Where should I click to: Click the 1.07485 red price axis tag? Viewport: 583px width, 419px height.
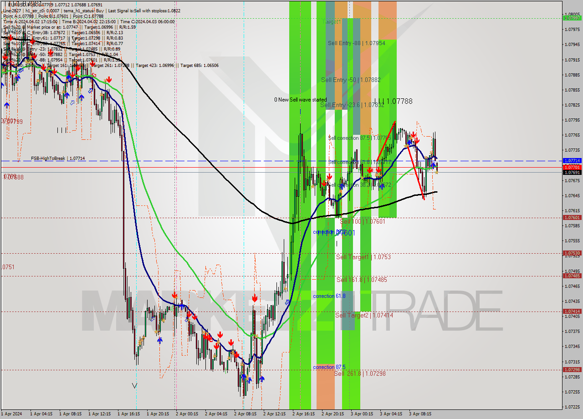tap(572, 276)
